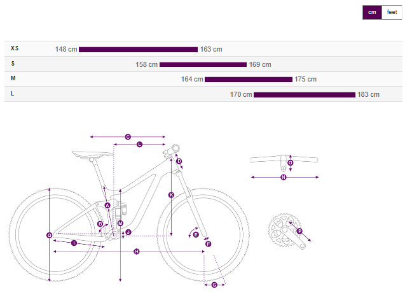The image size is (412, 293).
Task: Click the handlebar diagram illustration
Action: 284,159
